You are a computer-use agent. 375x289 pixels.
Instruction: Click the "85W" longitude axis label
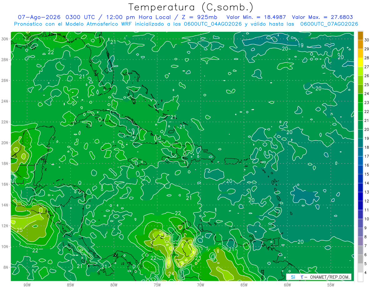[71, 285]
